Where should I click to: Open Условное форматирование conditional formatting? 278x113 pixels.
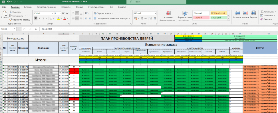(168, 16)
